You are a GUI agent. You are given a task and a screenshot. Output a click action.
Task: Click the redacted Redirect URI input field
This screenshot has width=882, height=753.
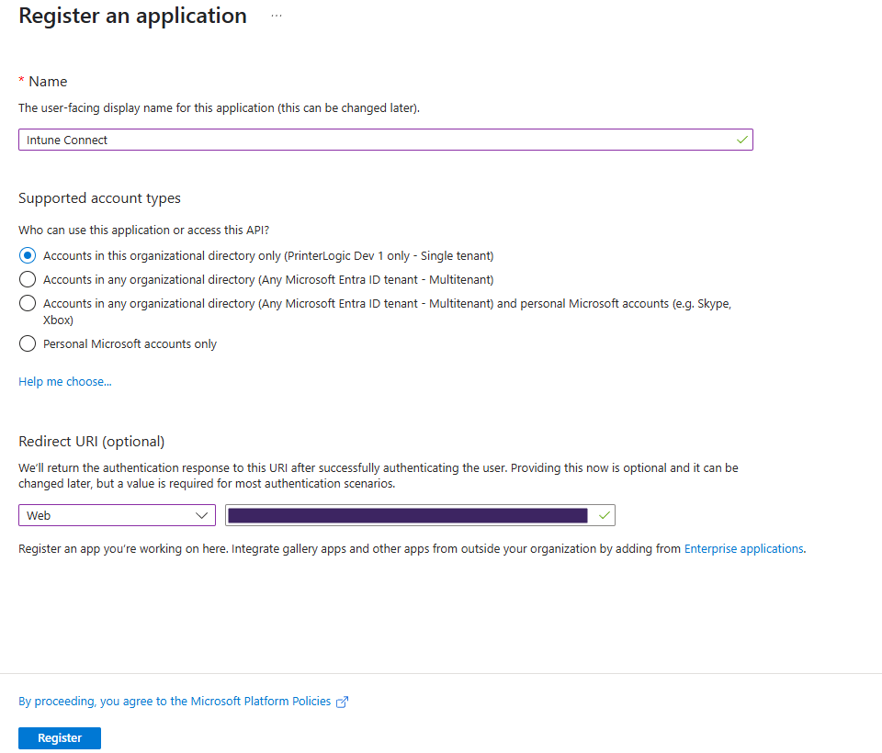tap(420, 515)
